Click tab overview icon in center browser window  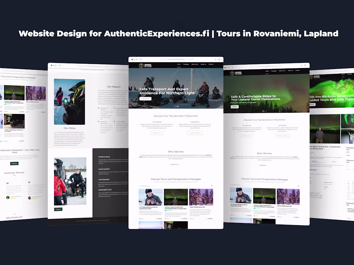[219, 59]
